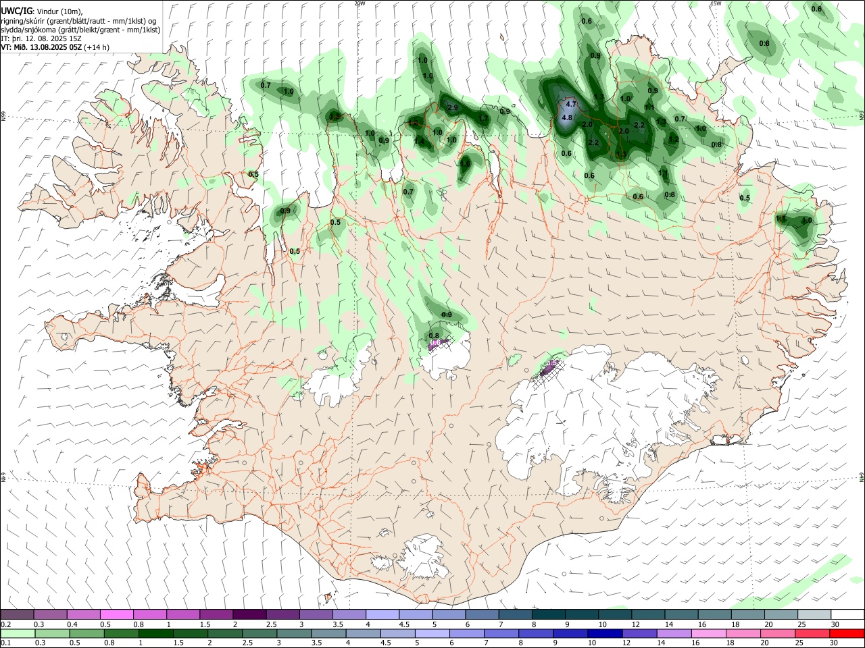The width and height of the screenshot is (865, 648).
Task: Choose the deep navy blue rain swatch at 10
Action: 605,633
